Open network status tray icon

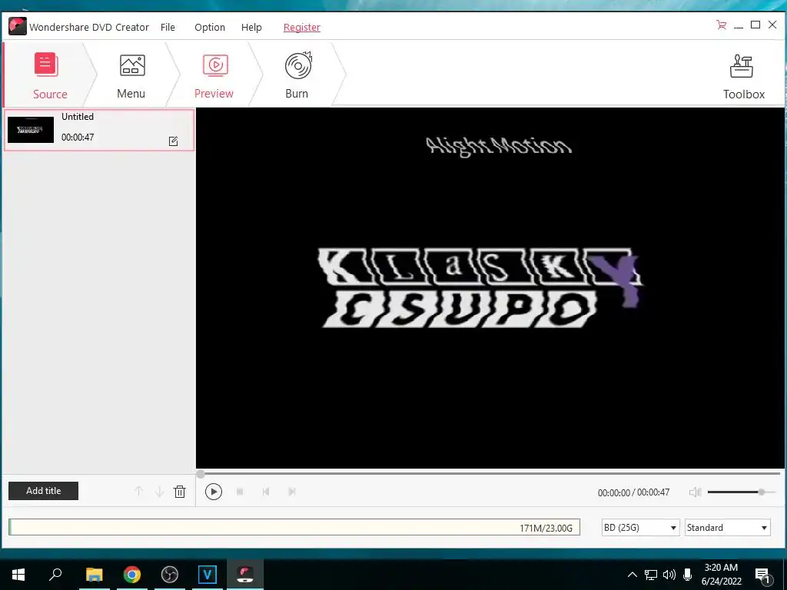pyautogui.click(x=650, y=575)
